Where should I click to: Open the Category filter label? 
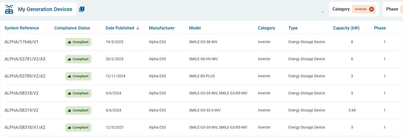(x=341, y=9)
